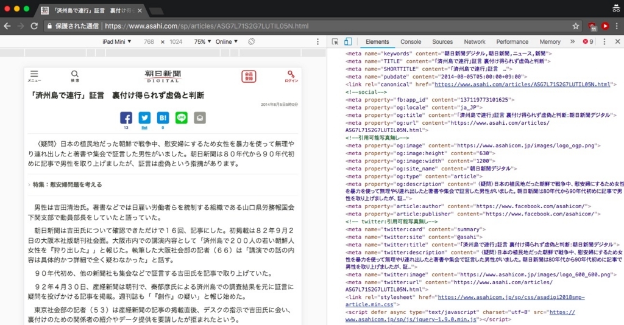
Task: Select the og:type article meta line
Action: click(x=414, y=176)
